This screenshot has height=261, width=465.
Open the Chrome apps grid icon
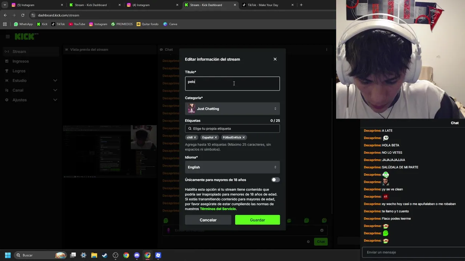[5, 24]
